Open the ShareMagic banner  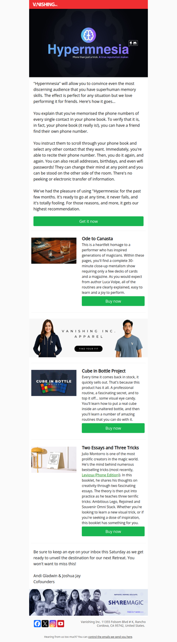tap(88, 602)
